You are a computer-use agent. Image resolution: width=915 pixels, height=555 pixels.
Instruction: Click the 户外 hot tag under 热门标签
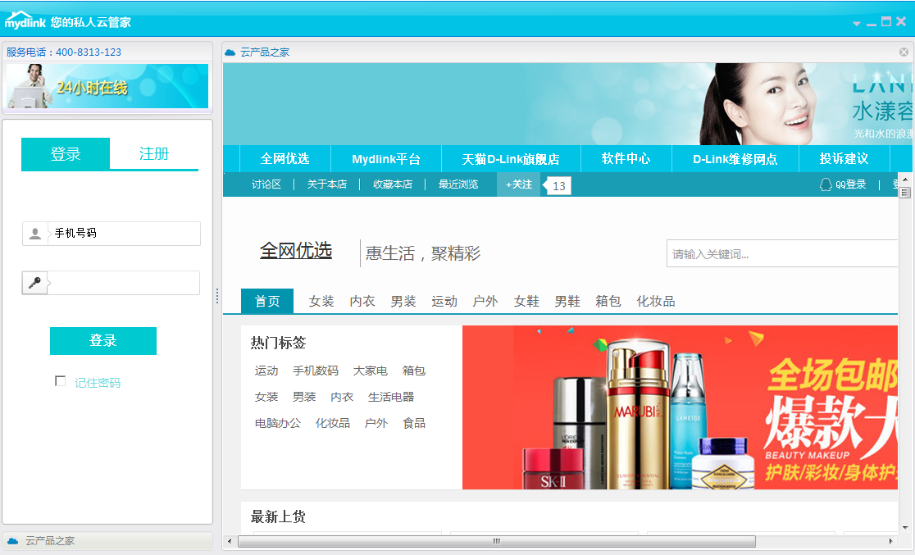(376, 423)
